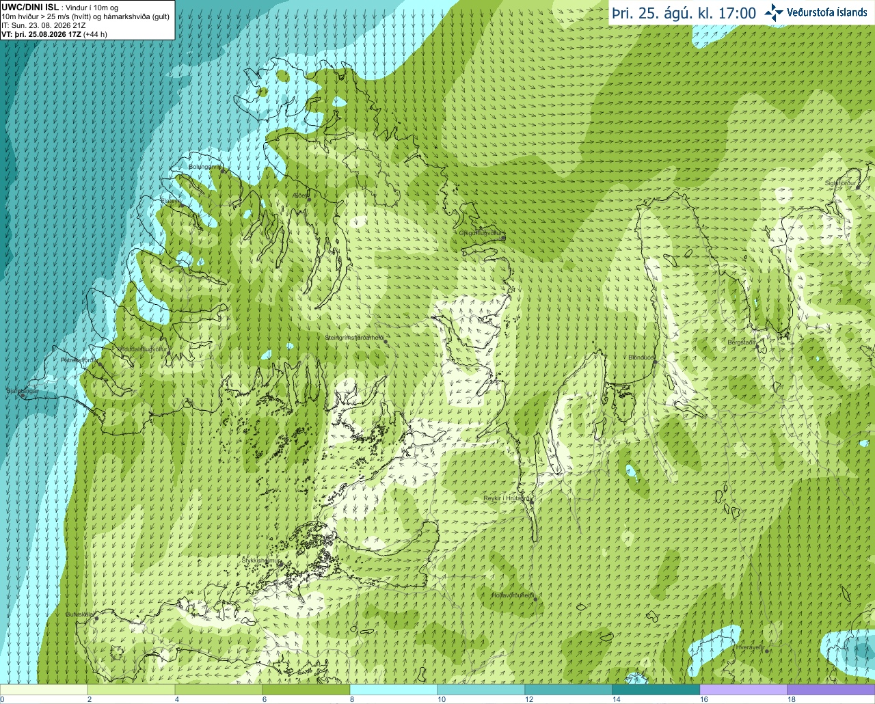Click the 14–16 dark teal legend swatch

pos(656,690)
